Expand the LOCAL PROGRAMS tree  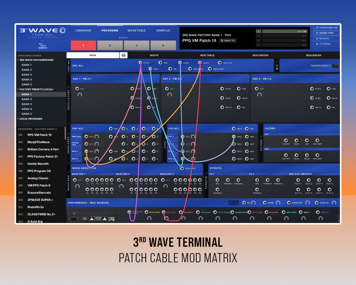[x=18, y=119]
